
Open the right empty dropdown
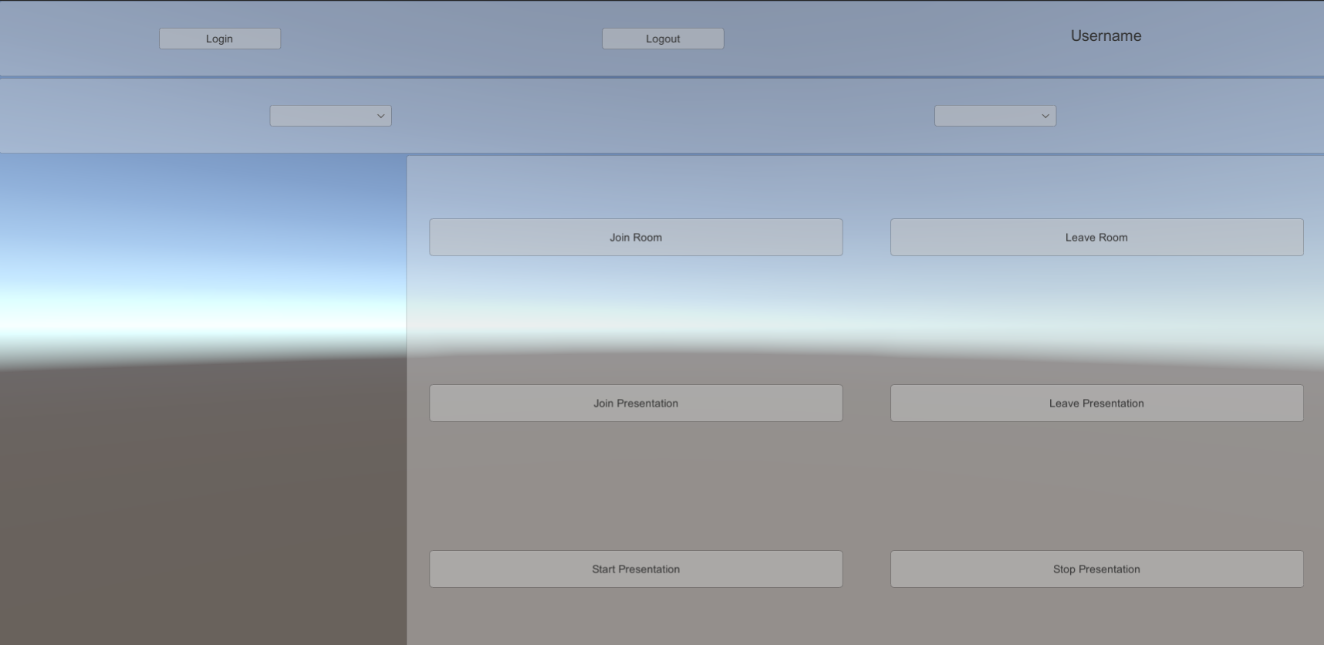(988, 116)
